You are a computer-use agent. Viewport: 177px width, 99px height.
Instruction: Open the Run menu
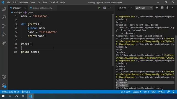(45, 2)
